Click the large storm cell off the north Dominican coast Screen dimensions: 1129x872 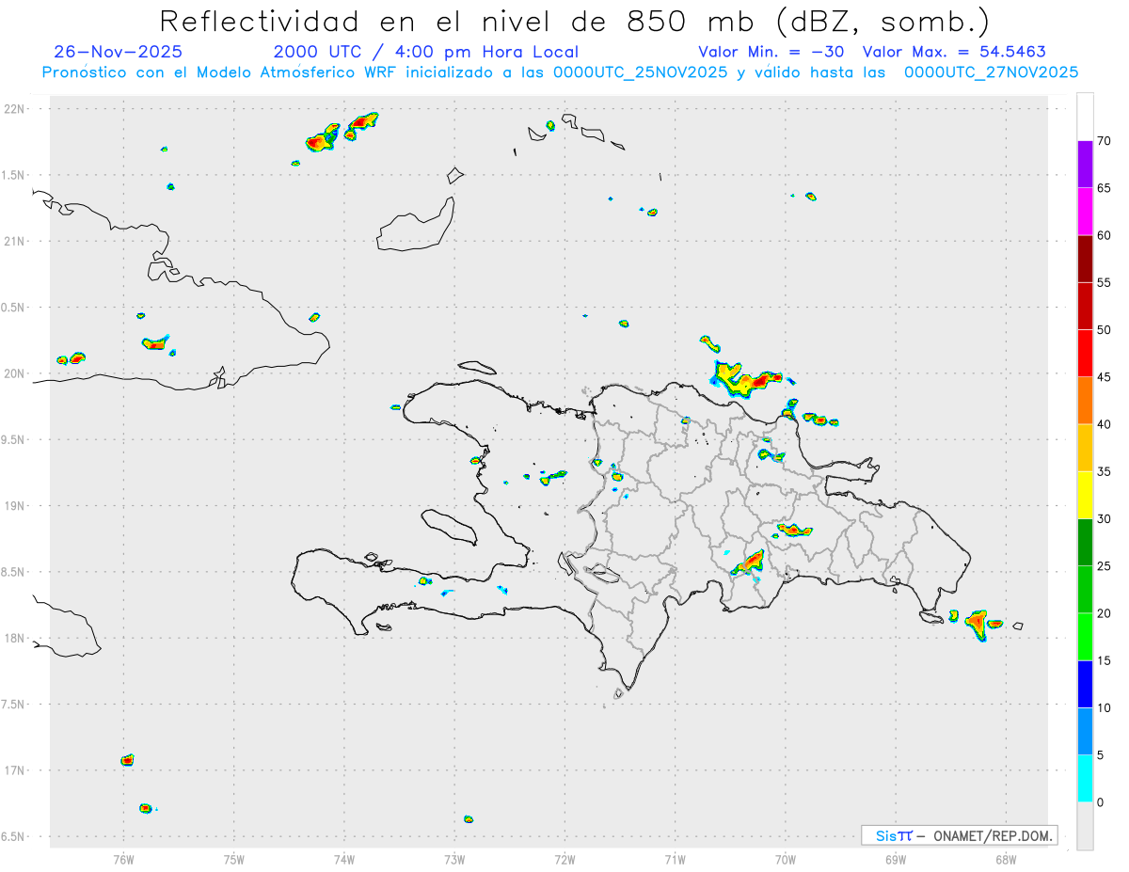coord(745,380)
